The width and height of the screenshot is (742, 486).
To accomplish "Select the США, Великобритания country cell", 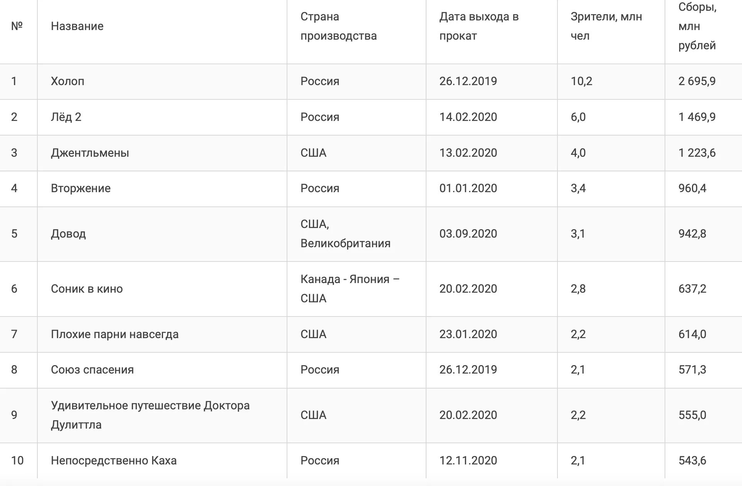I will (345, 234).
